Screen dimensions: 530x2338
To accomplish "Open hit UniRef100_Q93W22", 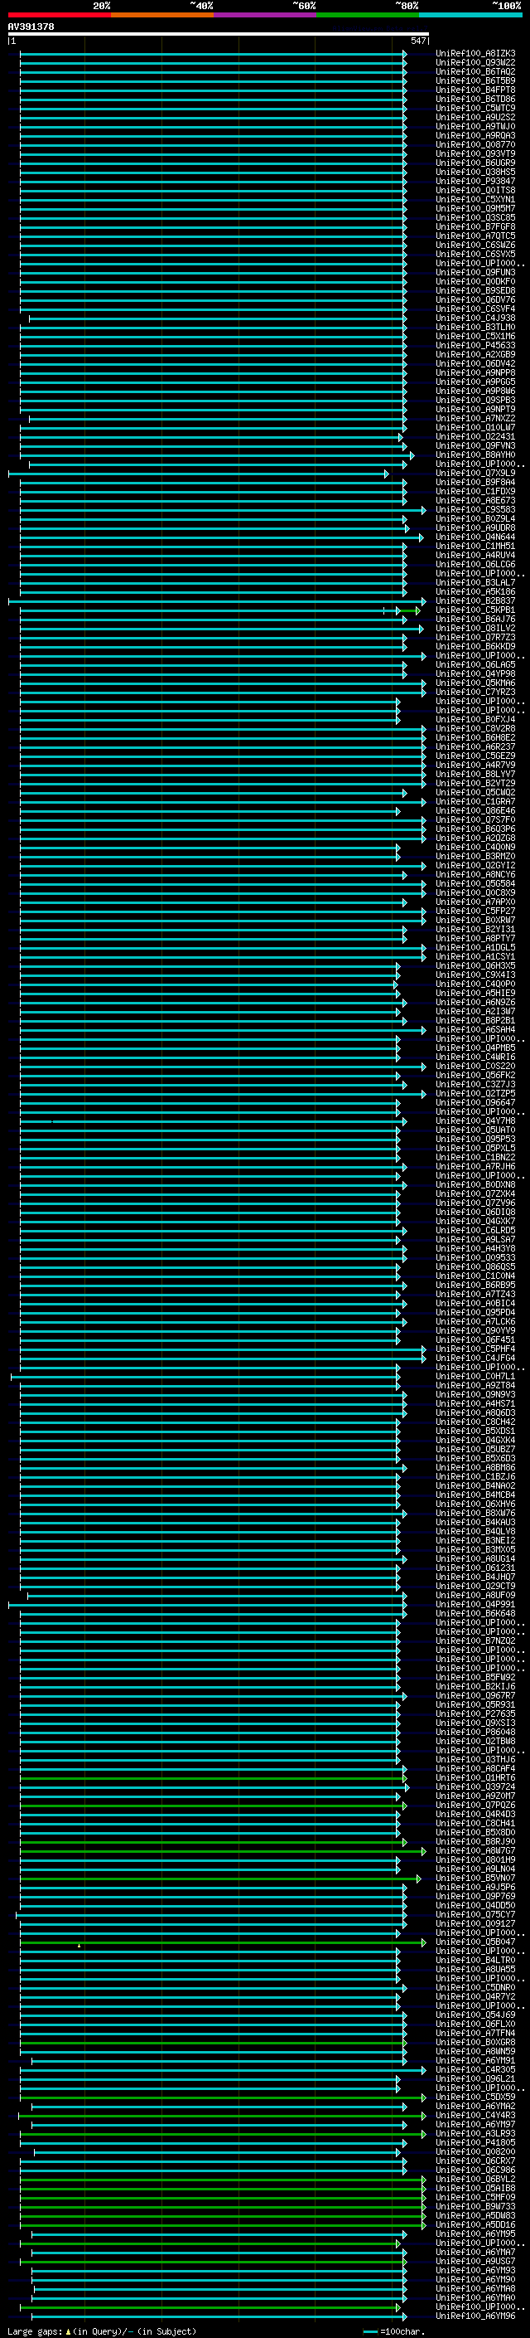I will coord(475,63).
